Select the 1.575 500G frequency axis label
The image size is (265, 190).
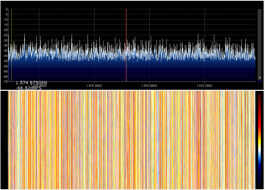coord(149,86)
